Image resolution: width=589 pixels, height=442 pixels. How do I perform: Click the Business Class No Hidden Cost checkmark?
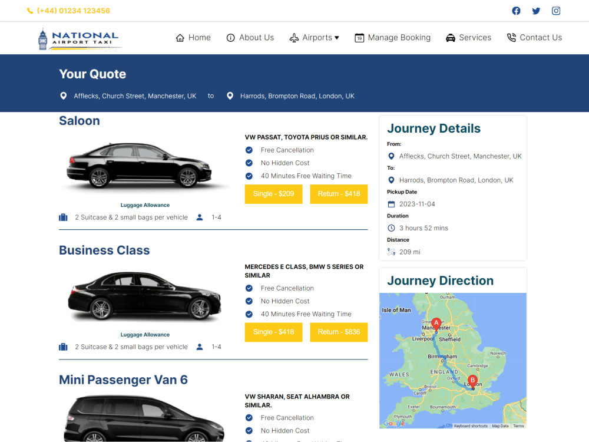point(249,301)
